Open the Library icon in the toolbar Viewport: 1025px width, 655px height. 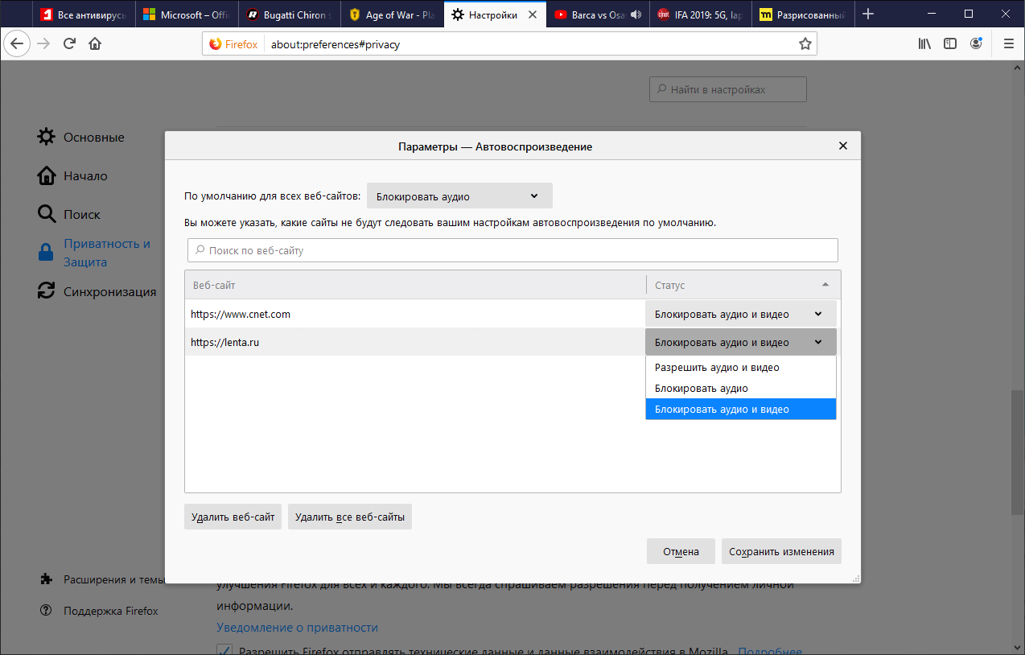pyautogui.click(x=925, y=44)
